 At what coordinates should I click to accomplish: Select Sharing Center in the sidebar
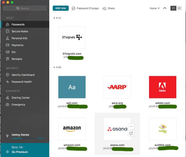pyautogui.click(x=20, y=98)
